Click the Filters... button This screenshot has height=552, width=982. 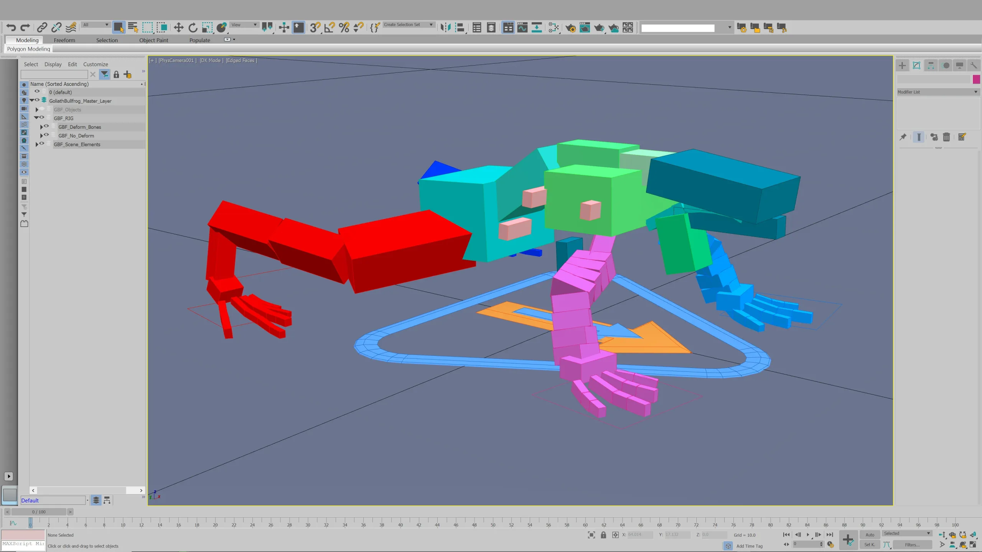912,545
